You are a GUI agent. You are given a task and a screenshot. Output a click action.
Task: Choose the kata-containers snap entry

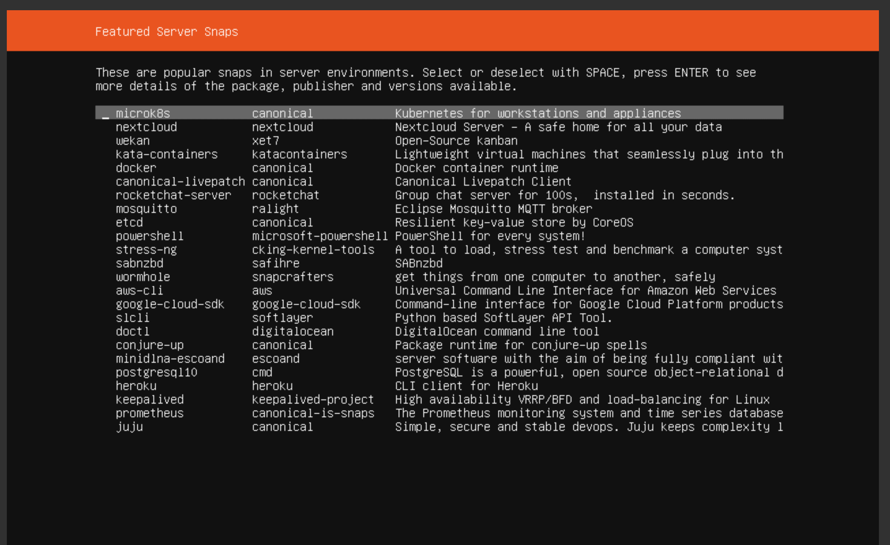tap(167, 154)
